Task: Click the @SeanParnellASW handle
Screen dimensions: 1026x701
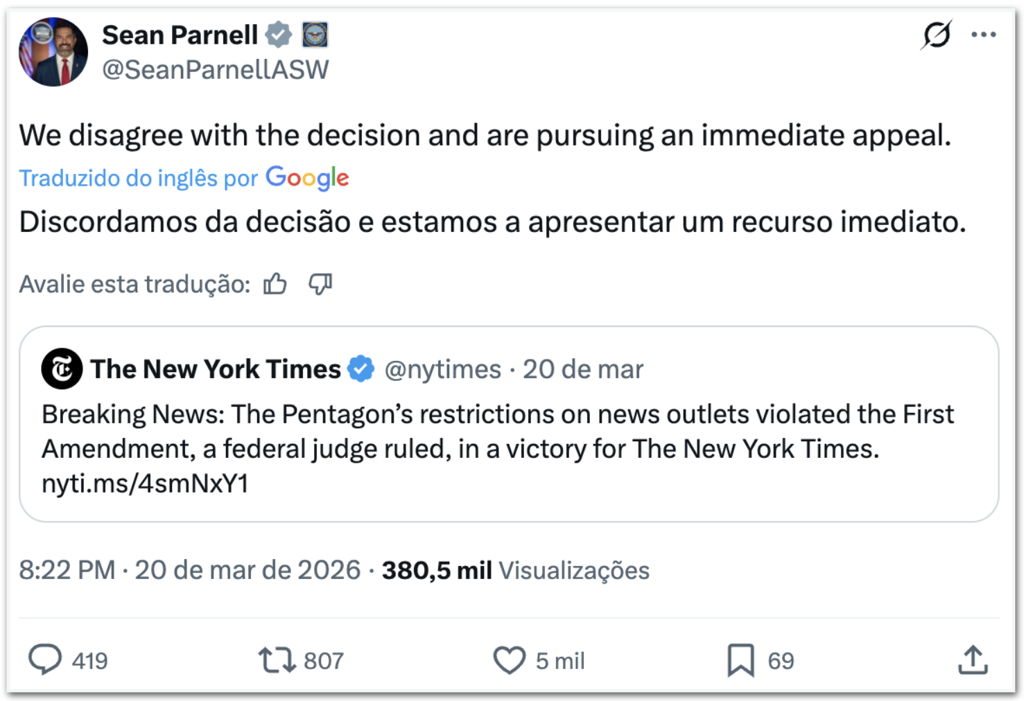Action: 216,70
